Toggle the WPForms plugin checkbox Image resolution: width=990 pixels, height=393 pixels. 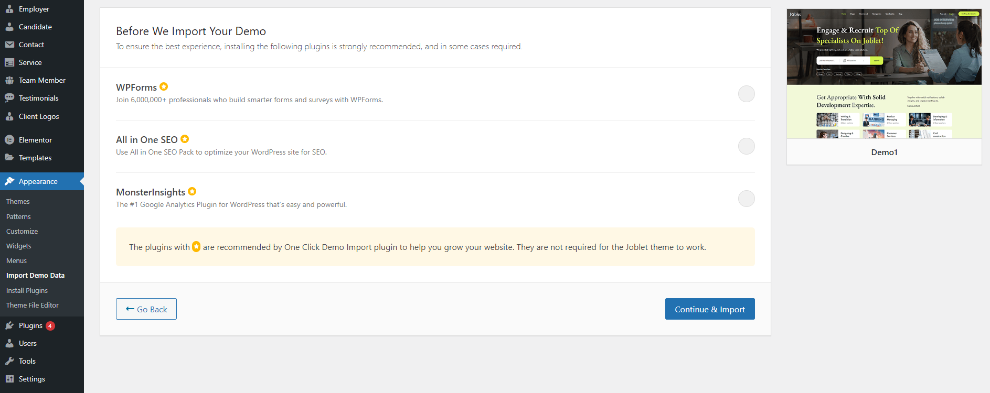point(746,94)
